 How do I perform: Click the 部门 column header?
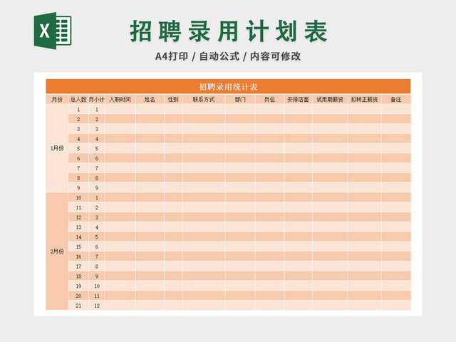pyautogui.click(x=240, y=100)
